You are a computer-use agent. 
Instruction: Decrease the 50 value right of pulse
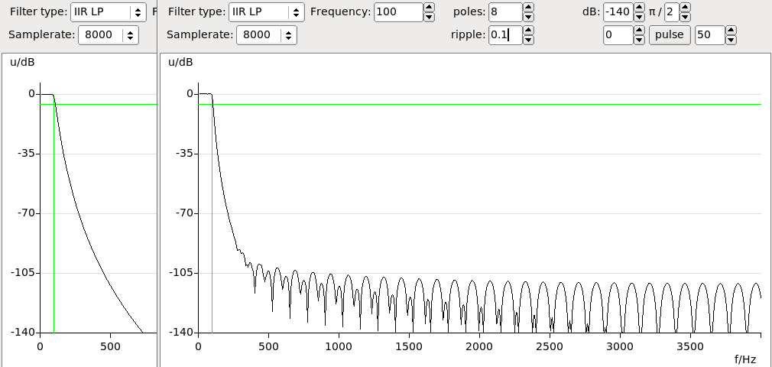click(731, 40)
